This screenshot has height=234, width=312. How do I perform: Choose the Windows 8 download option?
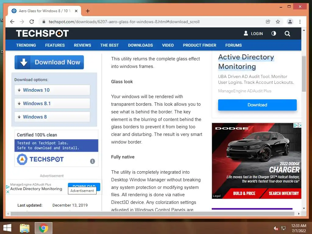pyautogui.click(x=52, y=117)
